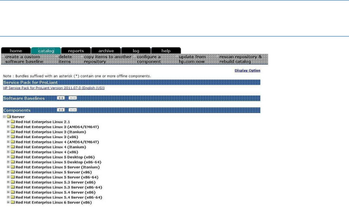Open the log tab
This screenshot has width=349, height=210.
[x=136, y=51]
